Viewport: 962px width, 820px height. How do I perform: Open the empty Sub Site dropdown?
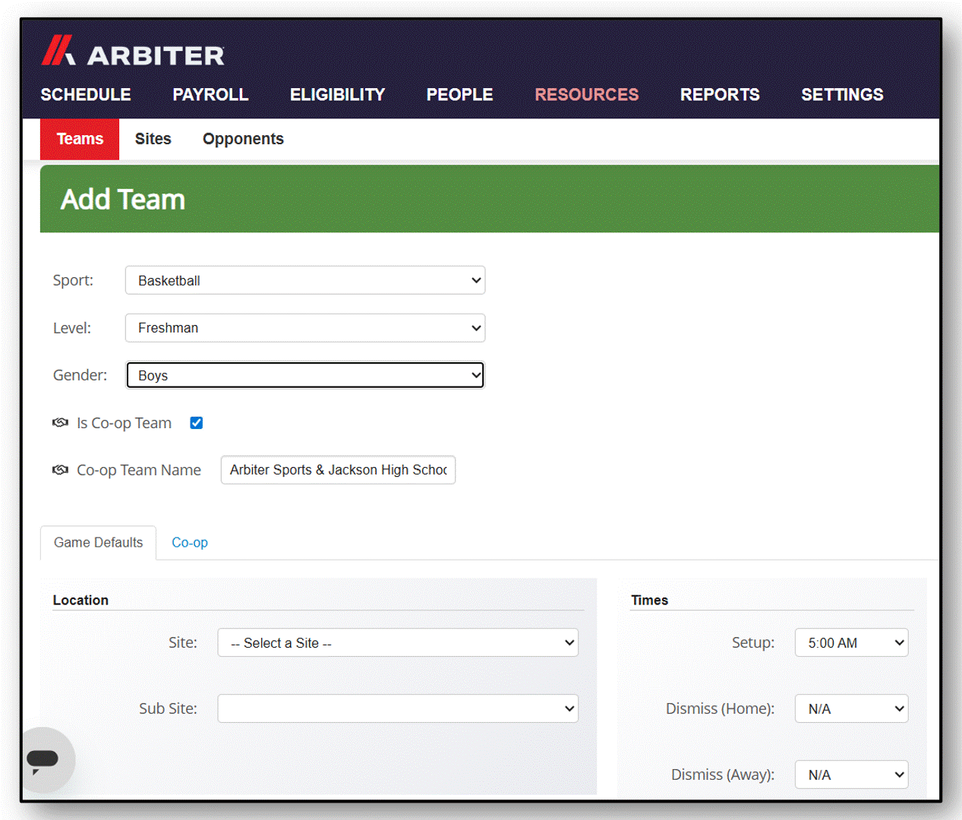point(398,708)
